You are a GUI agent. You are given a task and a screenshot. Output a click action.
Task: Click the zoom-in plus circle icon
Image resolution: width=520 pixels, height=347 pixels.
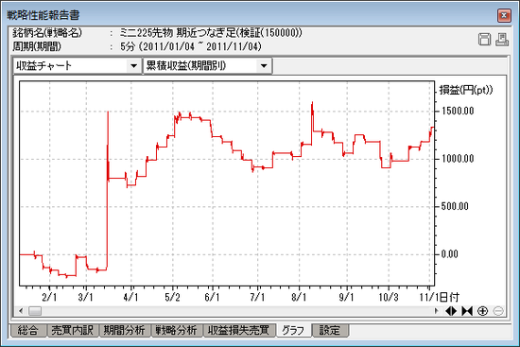[x=482, y=311]
